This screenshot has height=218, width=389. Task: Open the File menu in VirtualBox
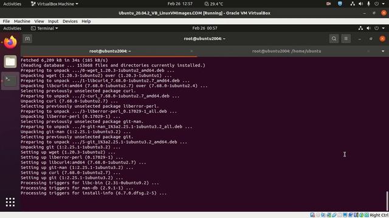(6, 21)
